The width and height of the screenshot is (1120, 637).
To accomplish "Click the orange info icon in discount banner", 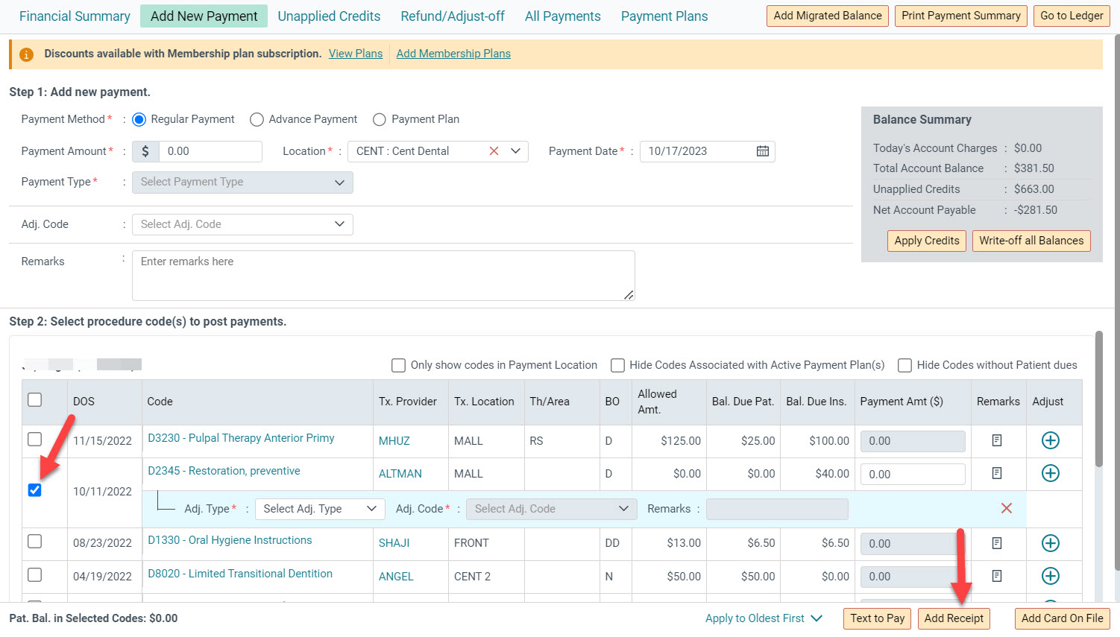I will coord(26,54).
